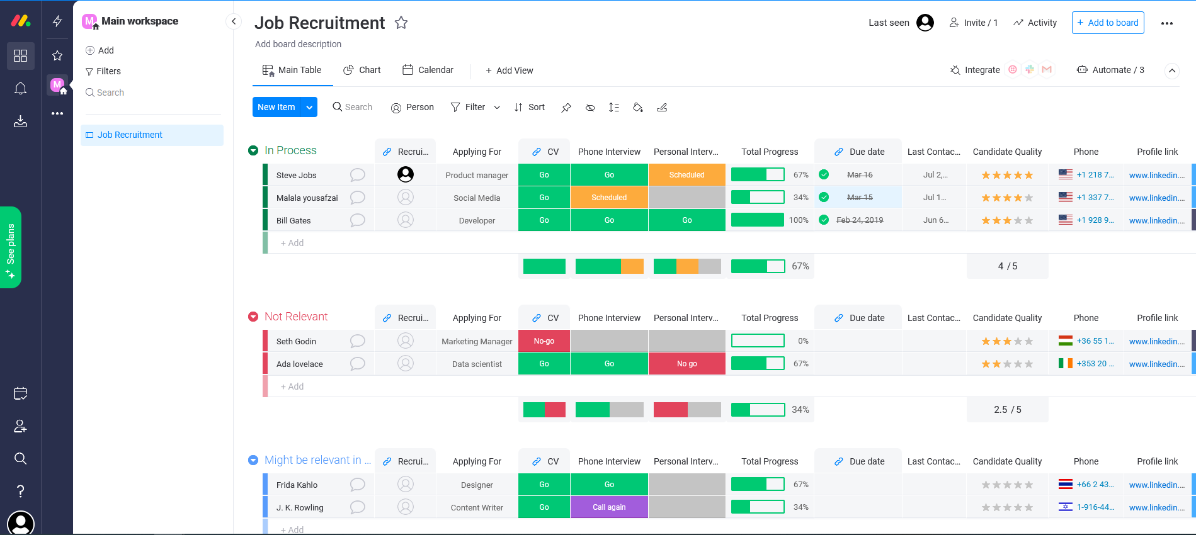The height and width of the screenshot is (535, 1196).
Task: Toggle due date checkmark for Malala yousafzai
Action: point(824,198)
